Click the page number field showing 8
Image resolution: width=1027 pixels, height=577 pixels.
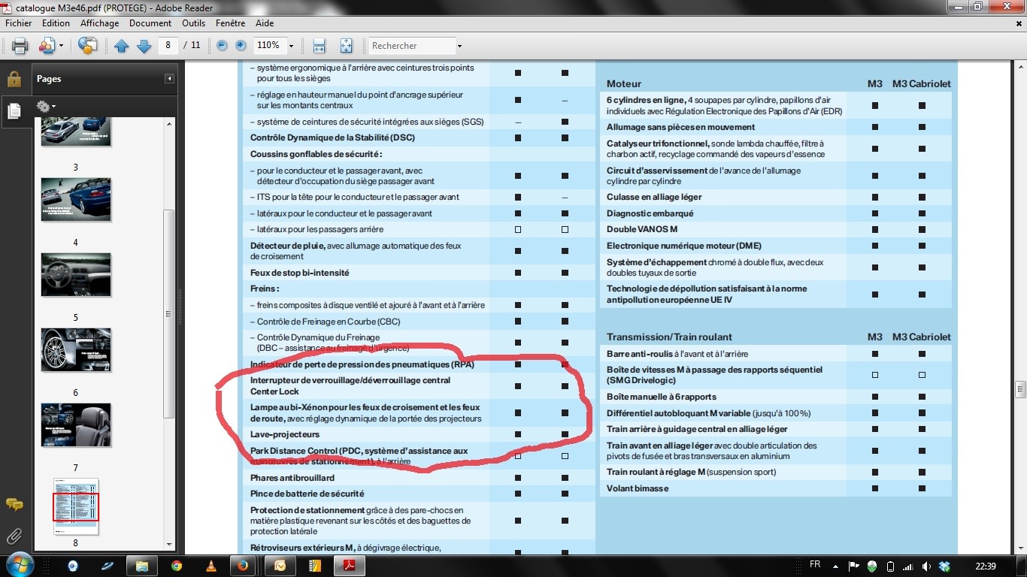(x=168, y=45)
